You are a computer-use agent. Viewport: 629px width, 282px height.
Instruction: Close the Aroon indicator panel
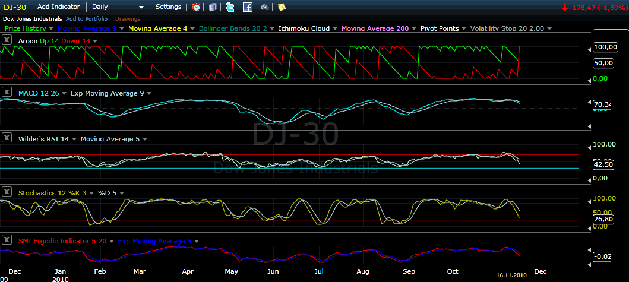[x=7, y=40]
